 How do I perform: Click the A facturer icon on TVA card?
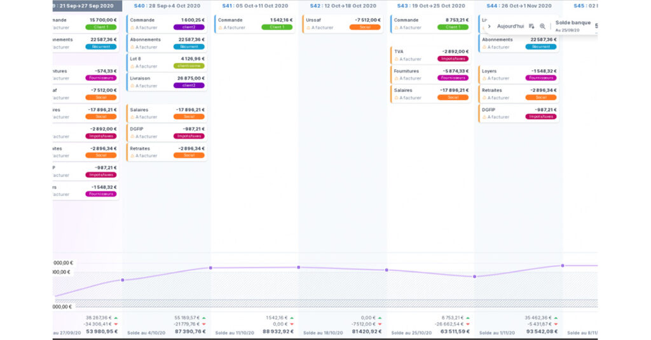tap(396, 59)
